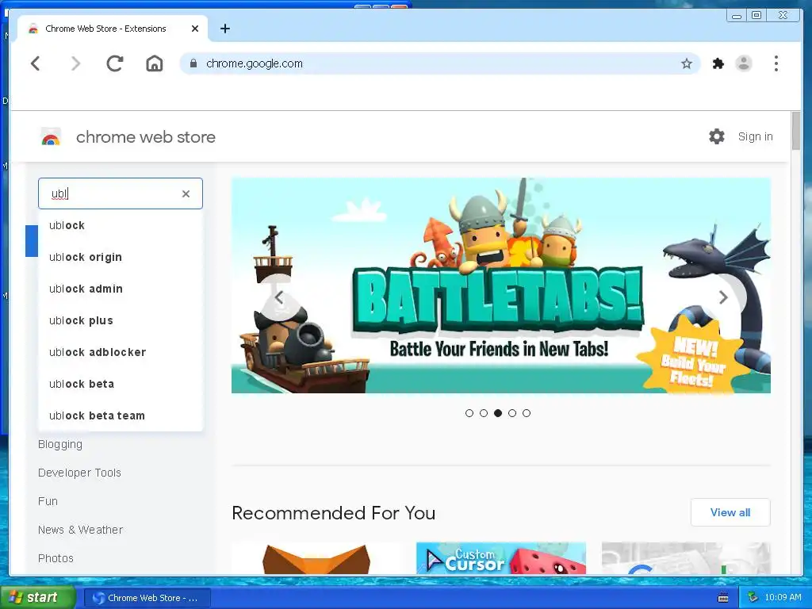Image resolution: width=812 pixels, height=609 pixels.
Task: Click the address bar showing chrome.google.com
Action: (x=440, y=63)
